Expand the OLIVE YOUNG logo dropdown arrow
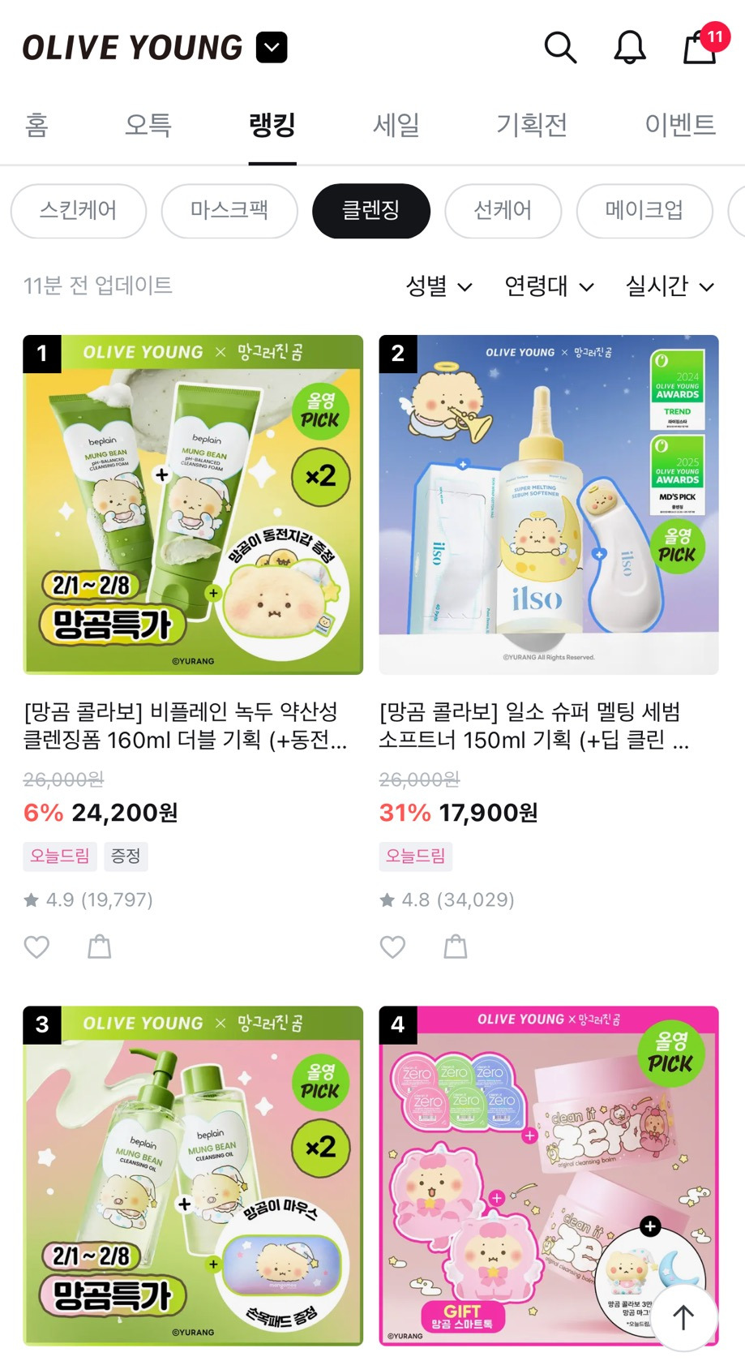745x1361 pixels. 272,47
